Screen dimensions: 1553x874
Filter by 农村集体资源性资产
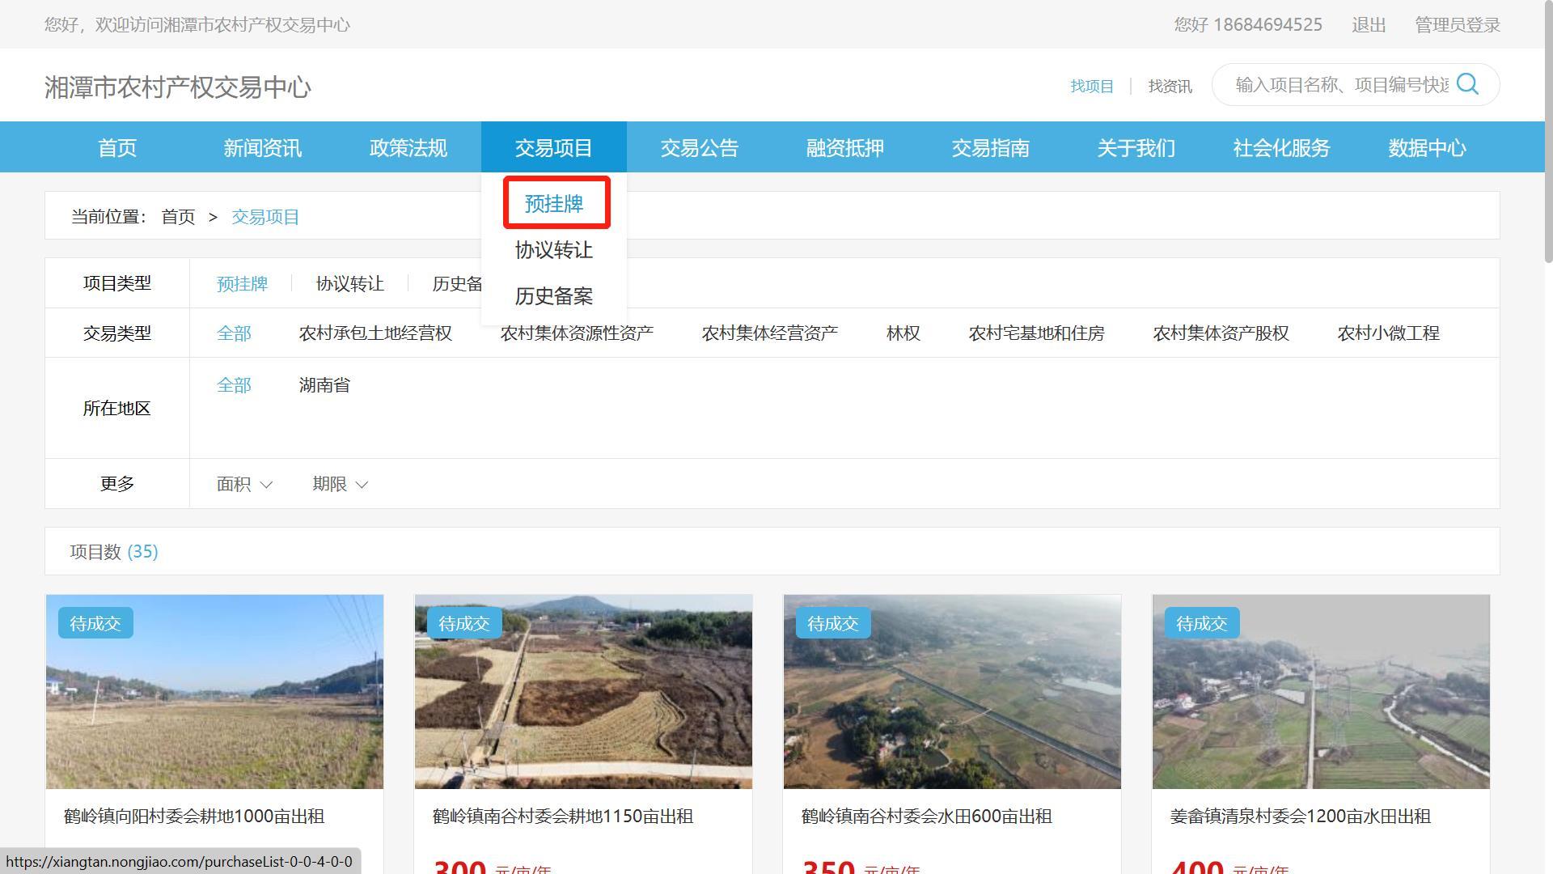[x=577, y=333]
